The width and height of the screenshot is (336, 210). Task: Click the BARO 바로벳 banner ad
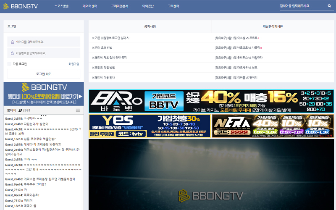(211, 101)
